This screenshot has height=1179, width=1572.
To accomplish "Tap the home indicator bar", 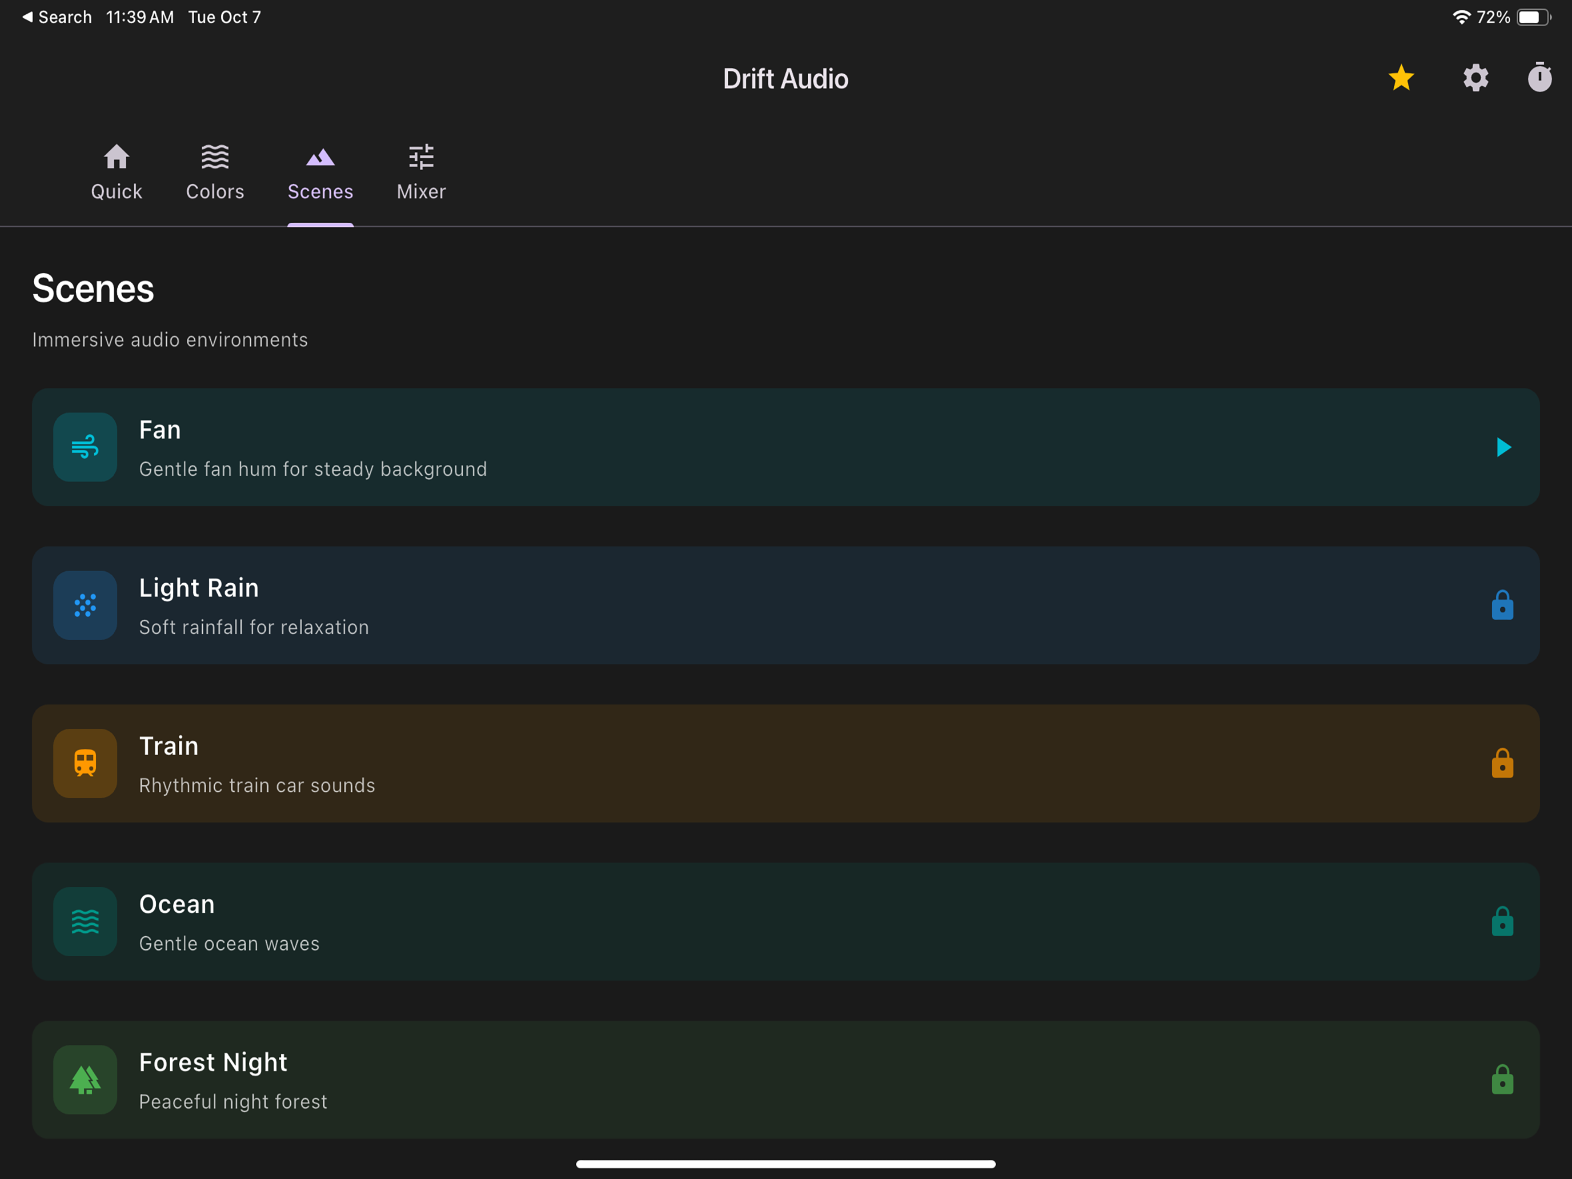I will (x=786, y=1164).
